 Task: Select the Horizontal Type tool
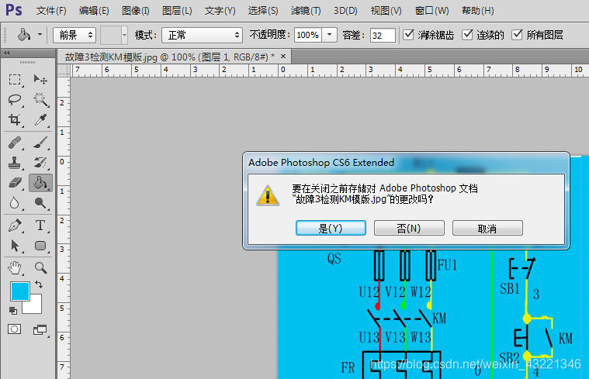pos(40,226)
